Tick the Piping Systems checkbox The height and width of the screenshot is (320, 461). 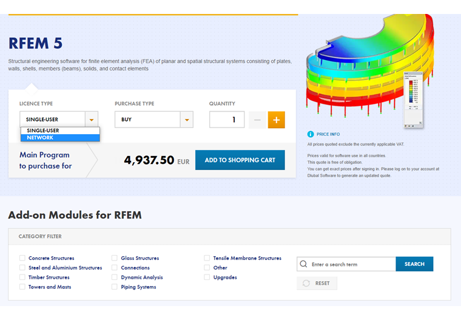115,287
